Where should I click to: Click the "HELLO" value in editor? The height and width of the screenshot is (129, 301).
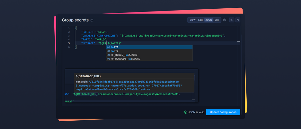click(101, 32)
